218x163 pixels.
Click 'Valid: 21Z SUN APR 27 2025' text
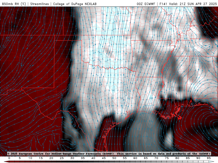click(193, 4)
